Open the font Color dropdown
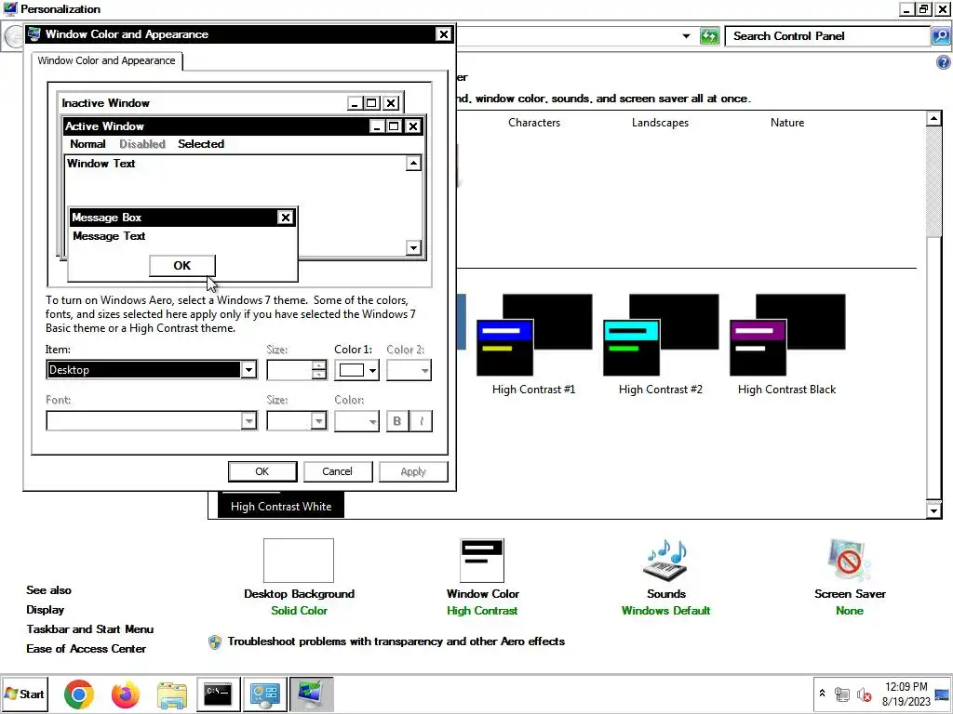This screenshot has height=714, width=953. (356, 421)
